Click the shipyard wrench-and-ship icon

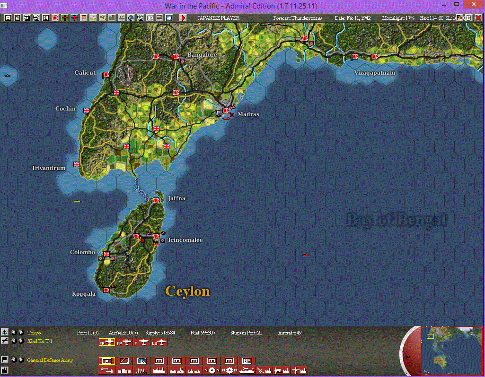(x=247, y=370)
